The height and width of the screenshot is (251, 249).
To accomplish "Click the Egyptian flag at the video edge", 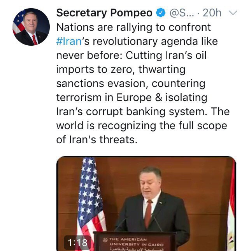I will (x=231, y=211).
